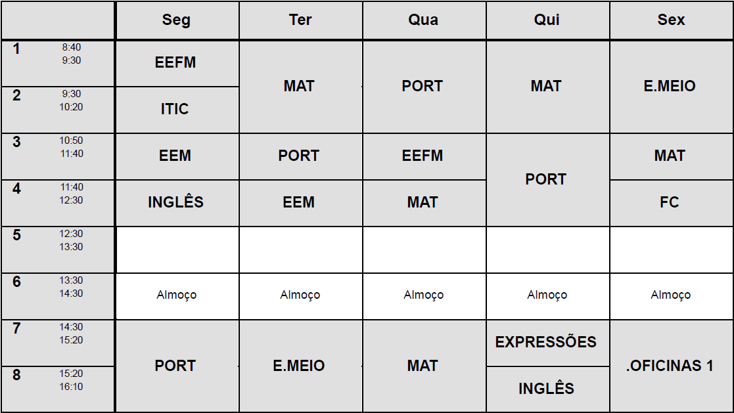This screenshot has width=734, height=413.
Task: Click period 5 row label 12:30–13:30
Action: (x=58, y=250)
